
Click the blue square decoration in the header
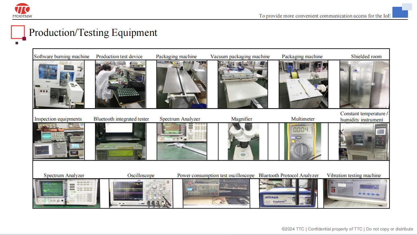click(x=400, y=12)
